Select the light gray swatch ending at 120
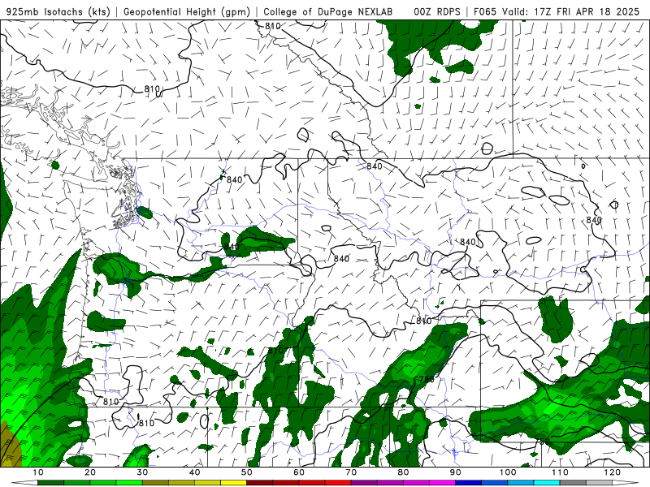 pos(599,482)
